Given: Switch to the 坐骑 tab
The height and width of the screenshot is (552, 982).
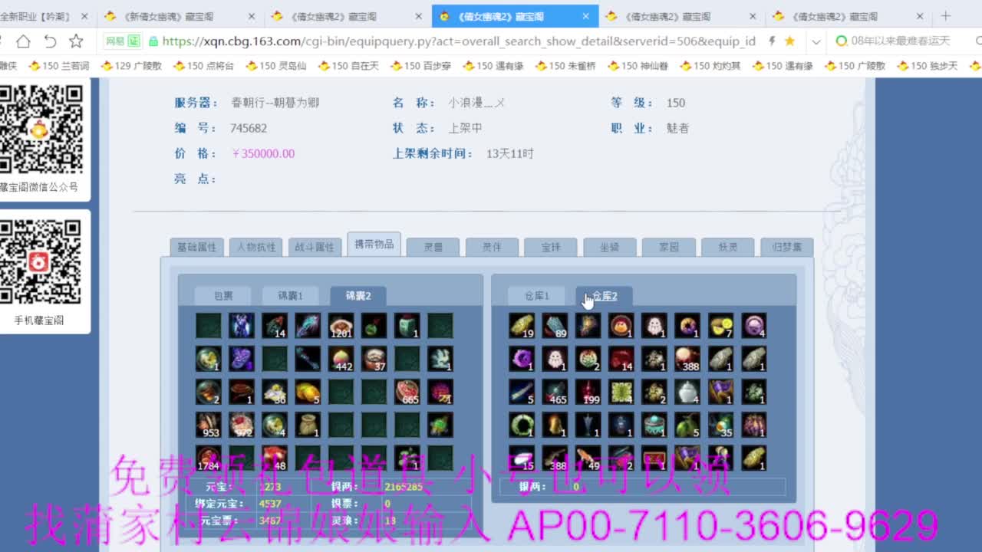Looking at the screenshot, I should 610,247.
